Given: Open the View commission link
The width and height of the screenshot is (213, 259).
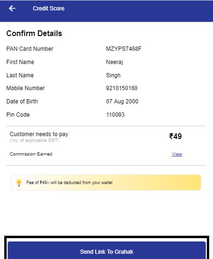Looking at the screenshot, I should click(x=177, y=154).
